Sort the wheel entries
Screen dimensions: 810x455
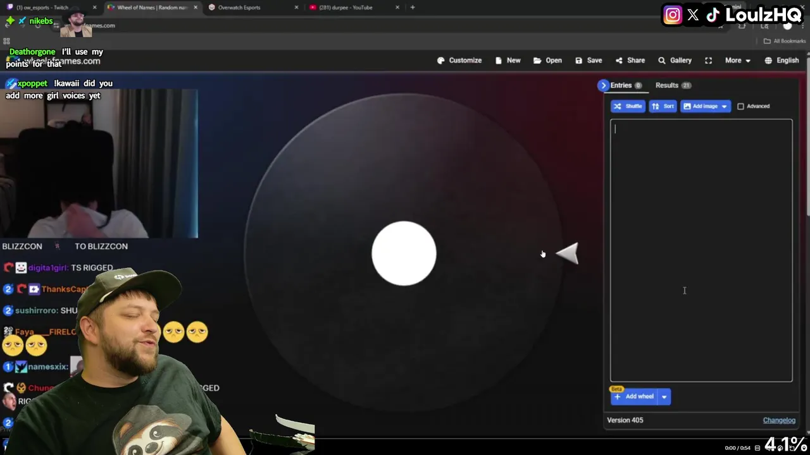coord(663,106)
